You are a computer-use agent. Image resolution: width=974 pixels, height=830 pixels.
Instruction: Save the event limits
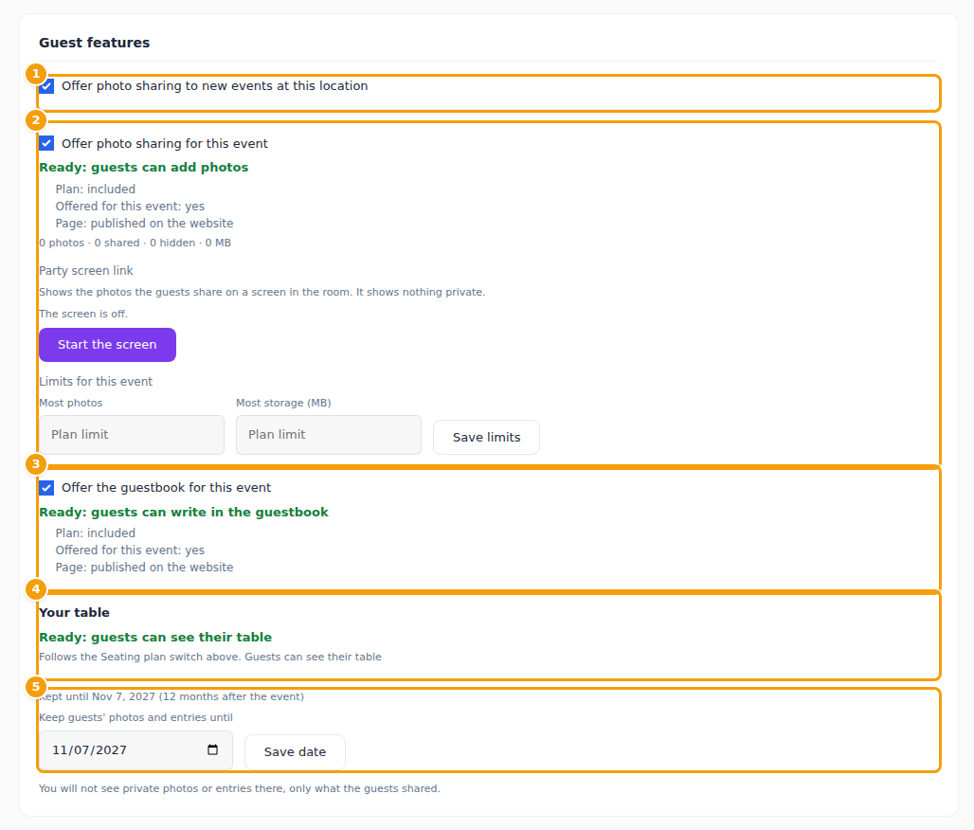pos(486,438)
